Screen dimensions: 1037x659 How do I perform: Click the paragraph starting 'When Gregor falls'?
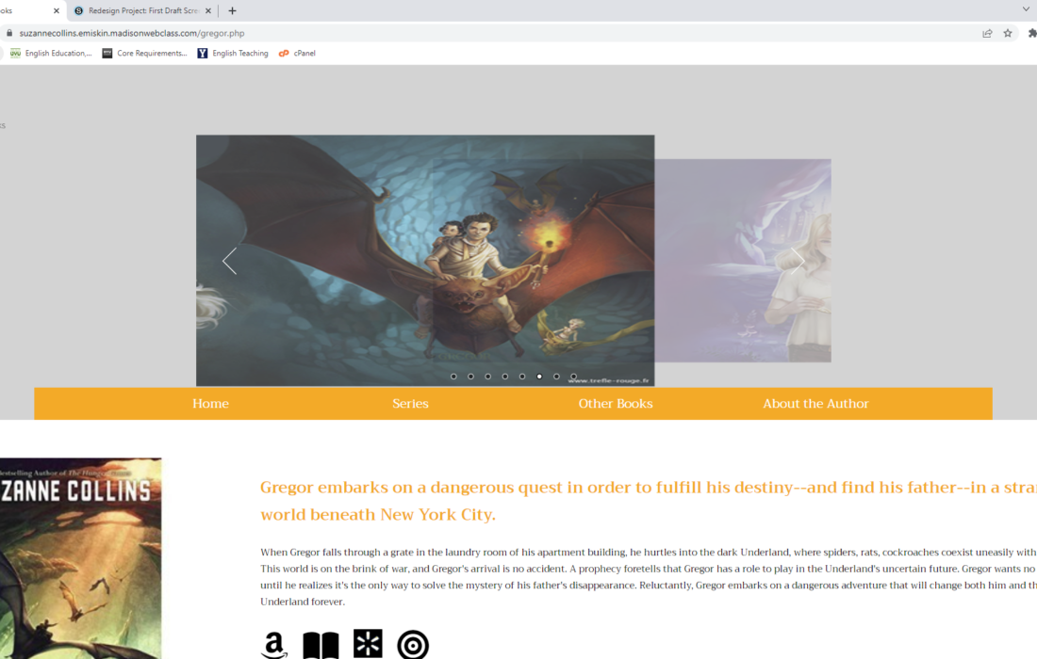pyautogui.click(x=649, y=576)
